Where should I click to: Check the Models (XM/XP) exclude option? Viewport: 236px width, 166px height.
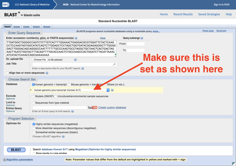tap(34, 96)
